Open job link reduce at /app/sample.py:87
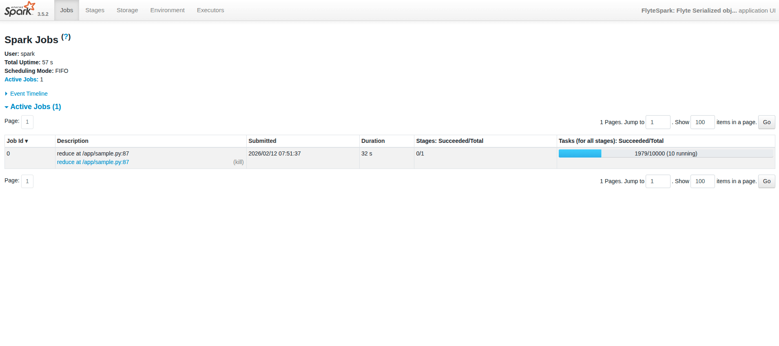Image resolution: width=779 pixels, height=346 pixels. [x=93, y=162]
